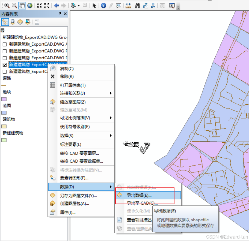Activate the Pan hand tool

22,6
